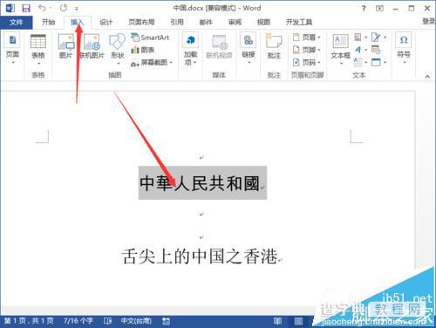Click the page count 第1页,共1页
Screen dimensions: 436x328
(29, 321)
